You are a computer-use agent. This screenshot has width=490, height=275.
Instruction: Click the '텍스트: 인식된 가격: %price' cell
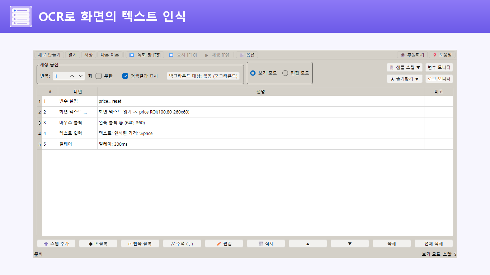pos(261,134)
